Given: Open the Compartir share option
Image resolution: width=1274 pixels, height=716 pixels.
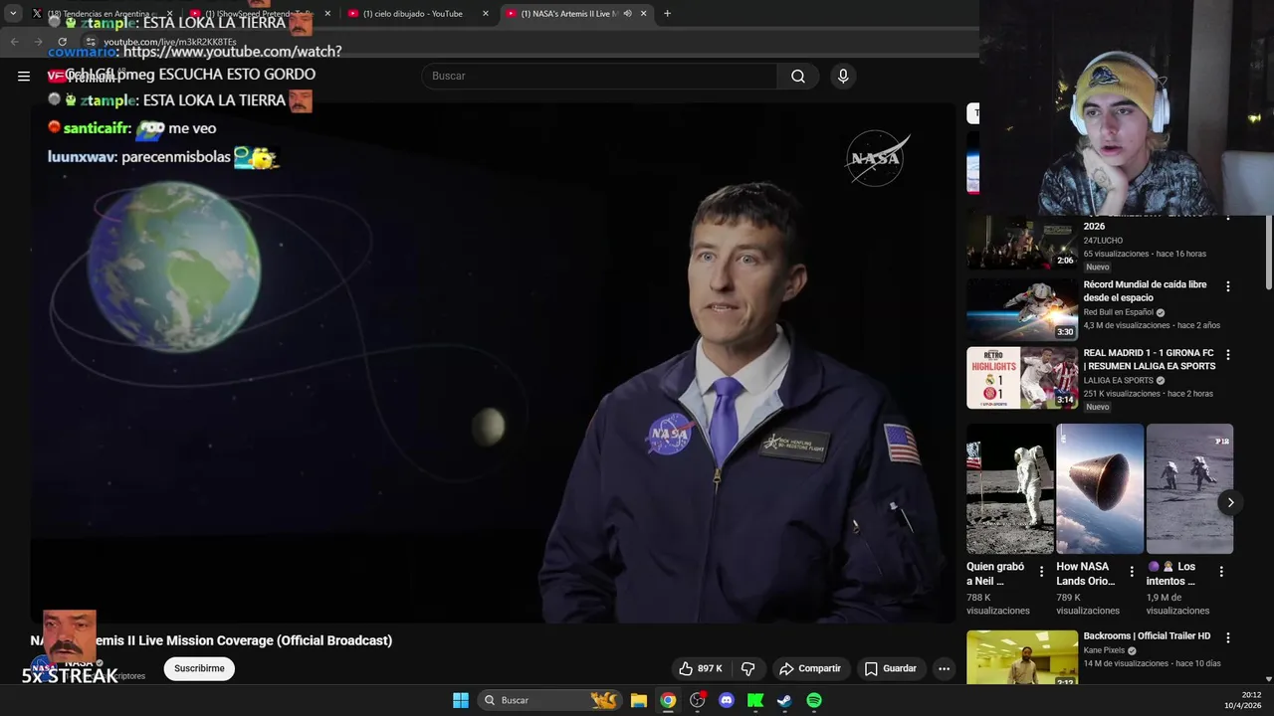Looking at the screenshot, I should (x=810, y=668).
